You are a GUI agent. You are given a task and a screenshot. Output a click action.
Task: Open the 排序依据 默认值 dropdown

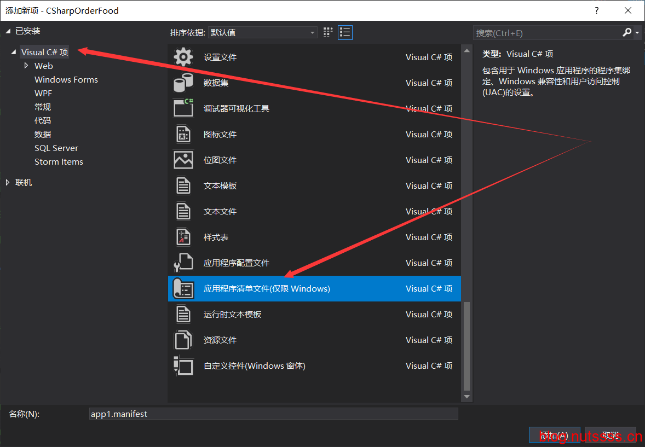[263, 32]
